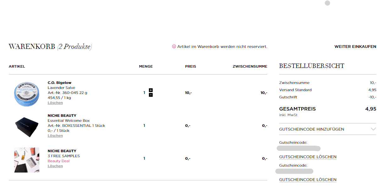Expand the Gutscheincode hinzufügen chevron
Image resolution: width=382 pixels, height=186 pixels.
click(x=373, y=129)
